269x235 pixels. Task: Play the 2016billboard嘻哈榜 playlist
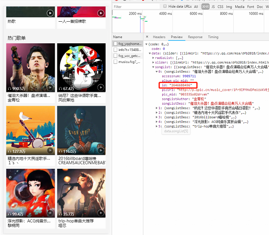tap(101, 150)
